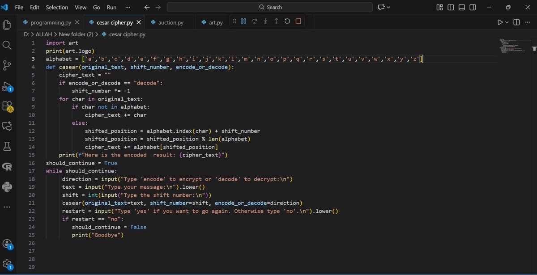Grab the debug toolbar drag handle

[x=234, y=21]
